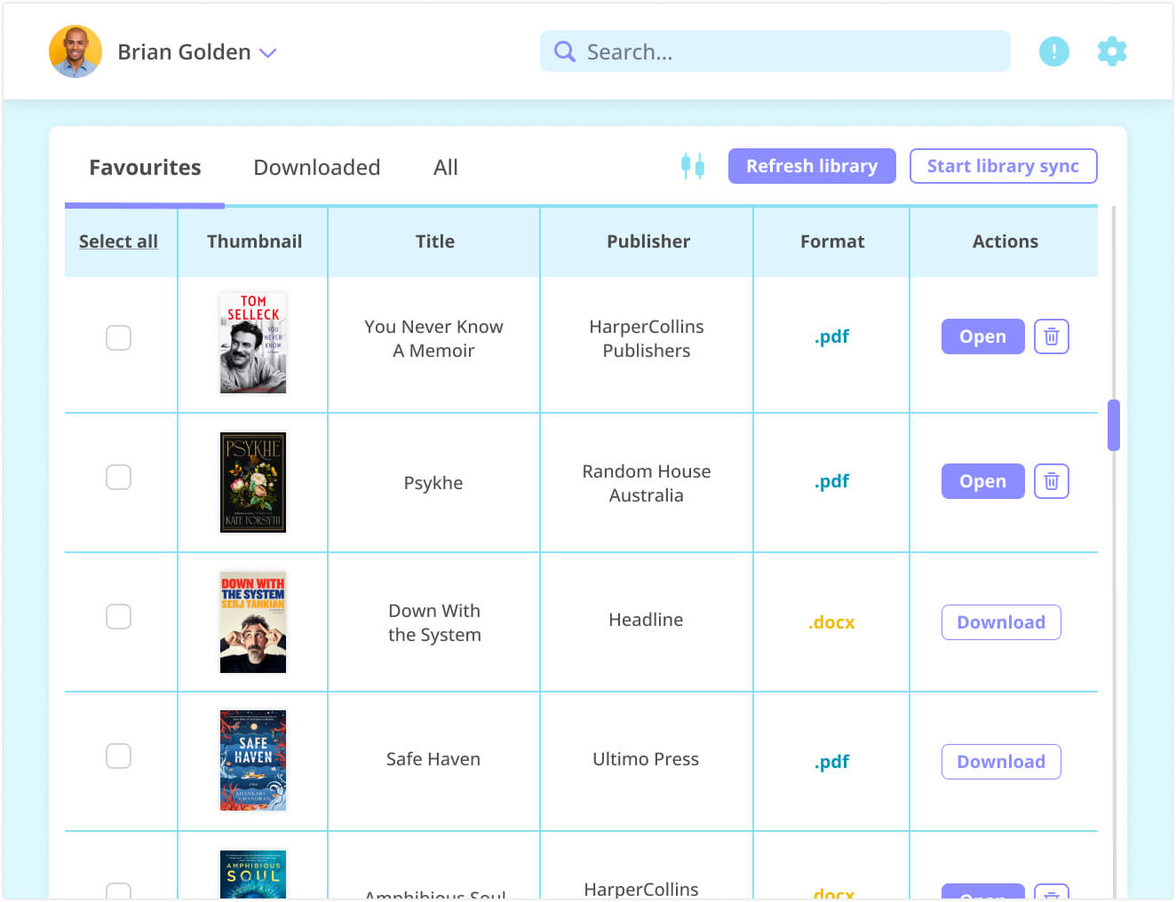The width and height of the screenshot is (1176, 902).
Task: Click trash icon in Amphibious Soul row
Action: (1052, 894)
